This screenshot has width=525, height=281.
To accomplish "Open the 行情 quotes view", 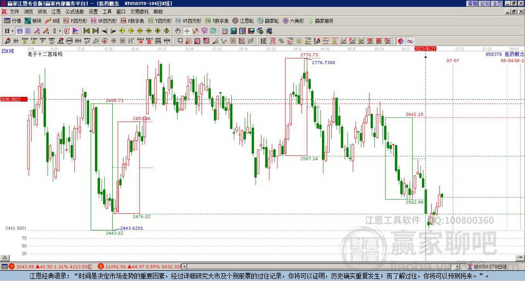I will click(x=12, y=21).
